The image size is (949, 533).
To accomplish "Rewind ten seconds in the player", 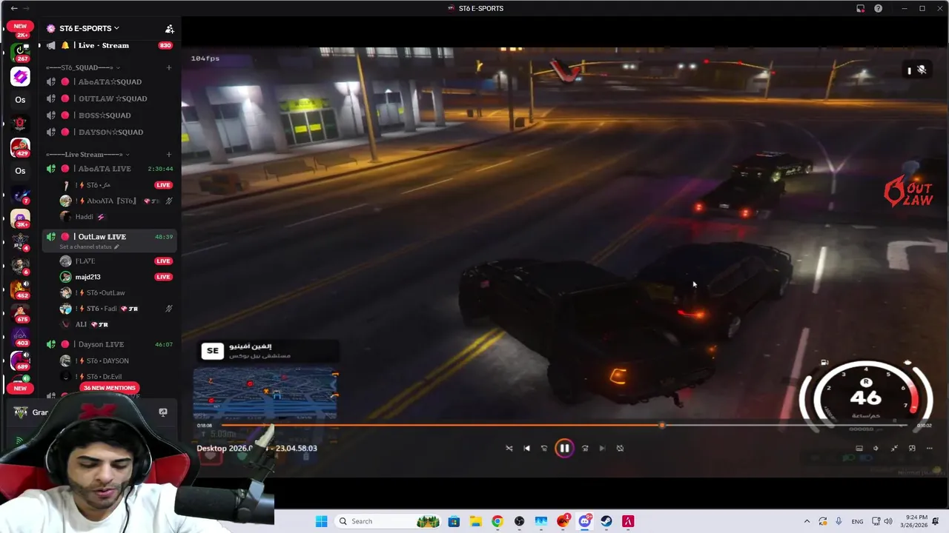I will 544,448.
